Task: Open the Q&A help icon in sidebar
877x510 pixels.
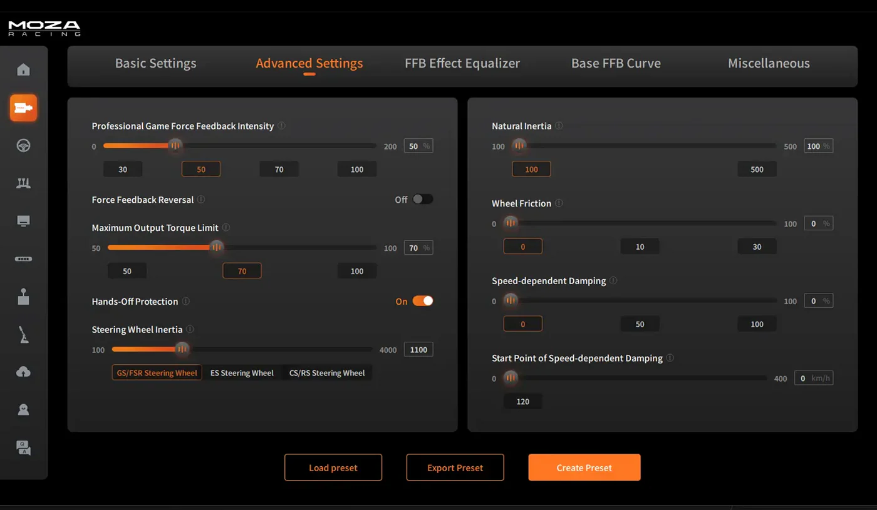Action: point(23,447)
